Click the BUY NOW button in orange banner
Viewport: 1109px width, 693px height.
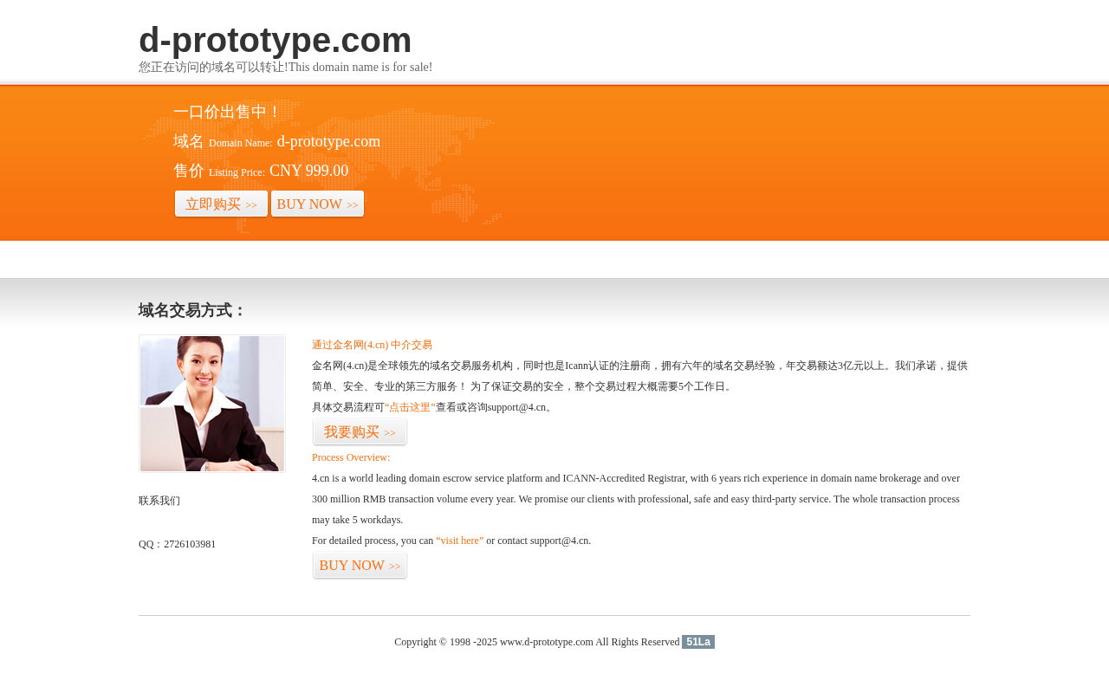(x=317, y=204)
